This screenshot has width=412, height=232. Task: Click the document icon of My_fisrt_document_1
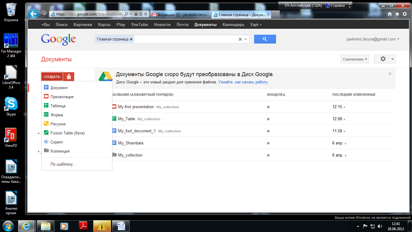click(114, 131)
